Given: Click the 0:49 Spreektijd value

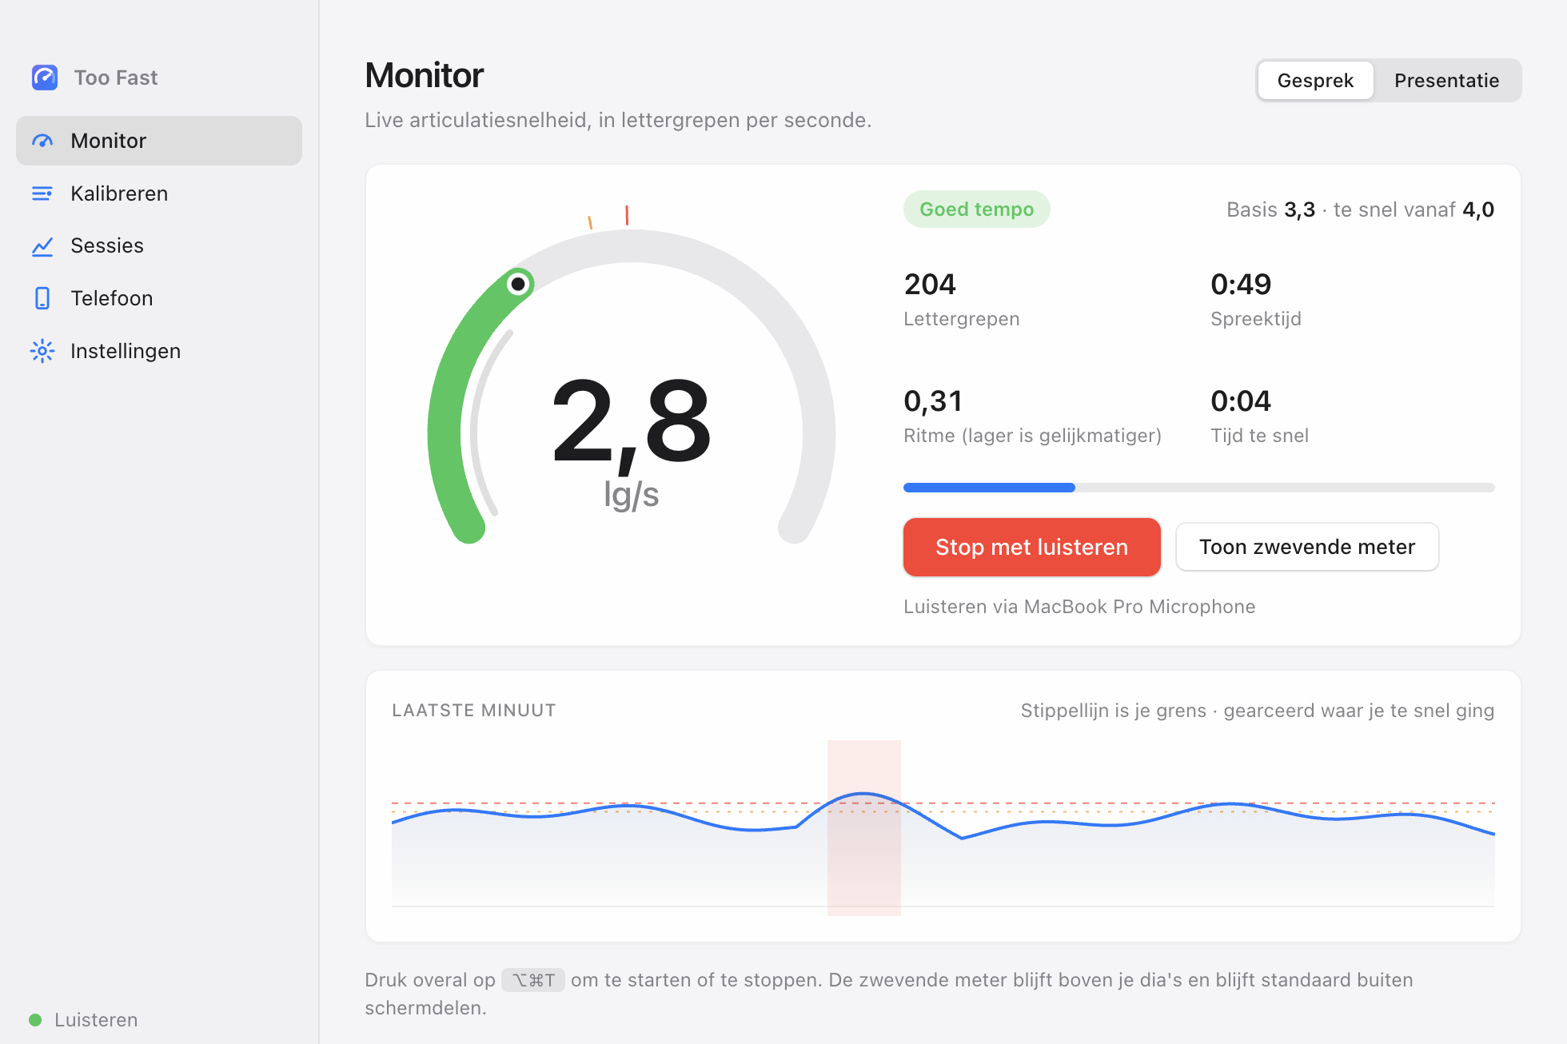Looking at the screenshot, I should [1241, 285].
